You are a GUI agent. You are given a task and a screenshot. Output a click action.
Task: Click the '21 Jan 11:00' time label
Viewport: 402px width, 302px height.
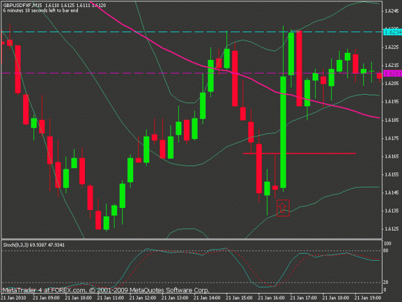110,298
